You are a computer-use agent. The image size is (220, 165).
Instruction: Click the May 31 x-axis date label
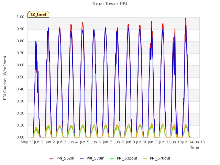(x=27, y=142)
